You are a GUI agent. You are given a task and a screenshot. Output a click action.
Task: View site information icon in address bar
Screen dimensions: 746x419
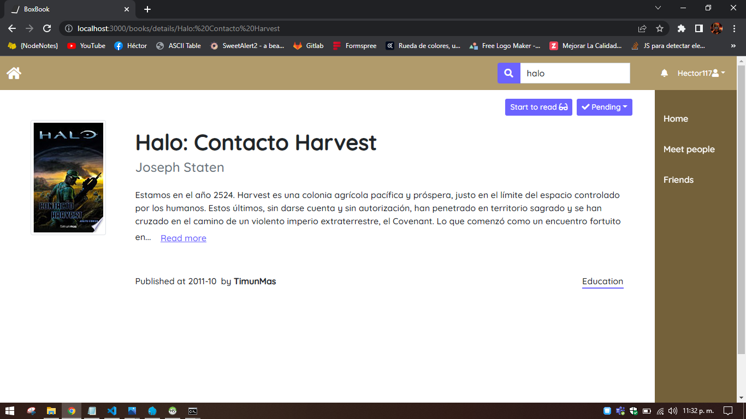tap(69, 28)
